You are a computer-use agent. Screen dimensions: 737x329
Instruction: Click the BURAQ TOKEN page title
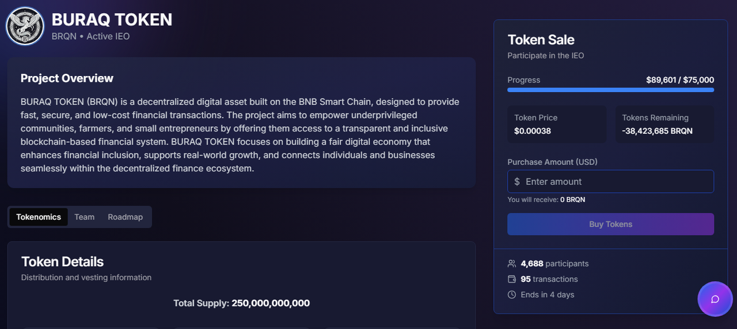[x=112, y=20]
